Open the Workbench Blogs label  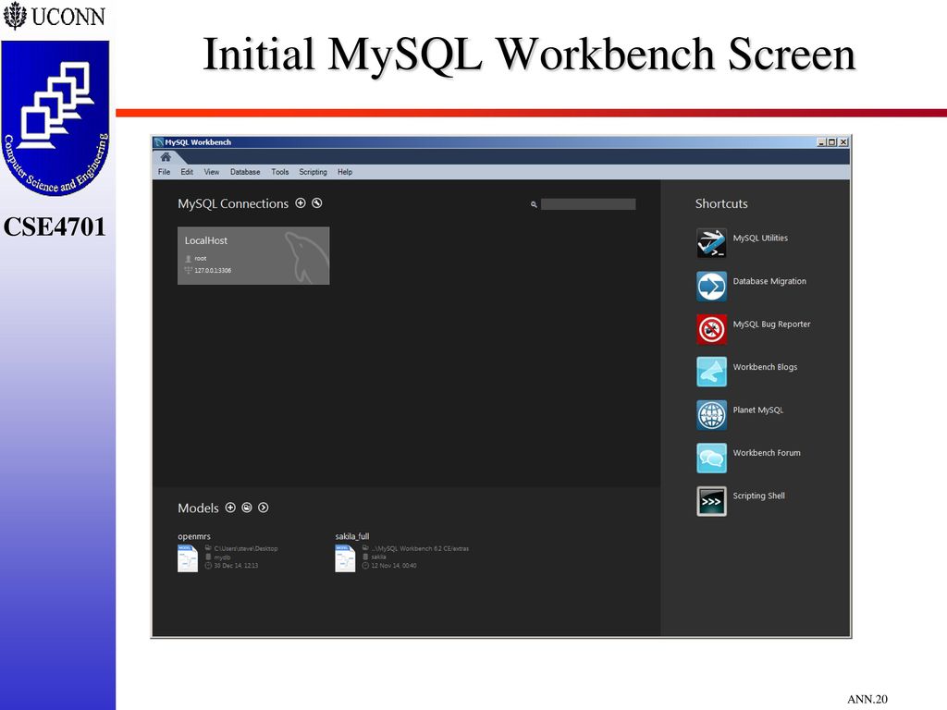click(x=765, y=367)
